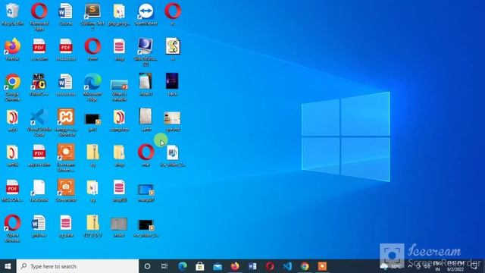Open Task View on the taskbar
This screenshot has width=485, height=273.
pyautogui.click(x=164, y=266)
